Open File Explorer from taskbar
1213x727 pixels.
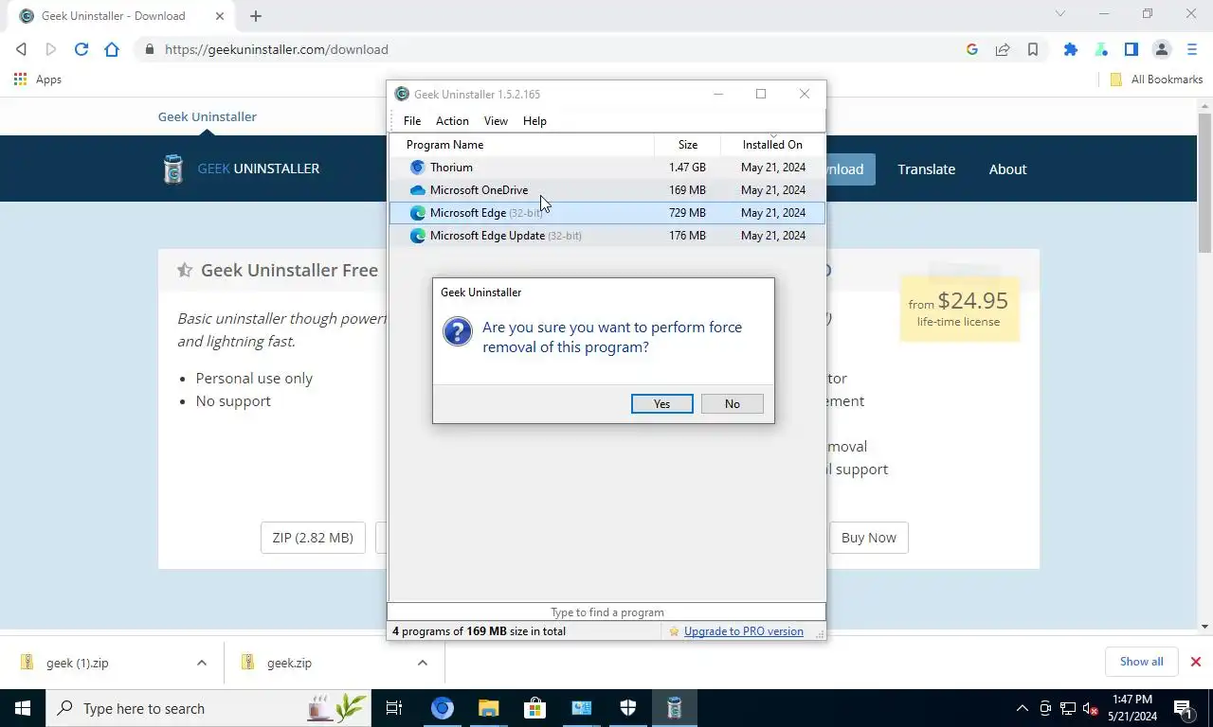[488, 708]
